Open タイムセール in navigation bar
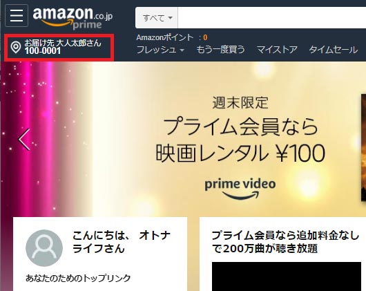The width and height of the screenshot is (366, 291). tap(334, 50)
